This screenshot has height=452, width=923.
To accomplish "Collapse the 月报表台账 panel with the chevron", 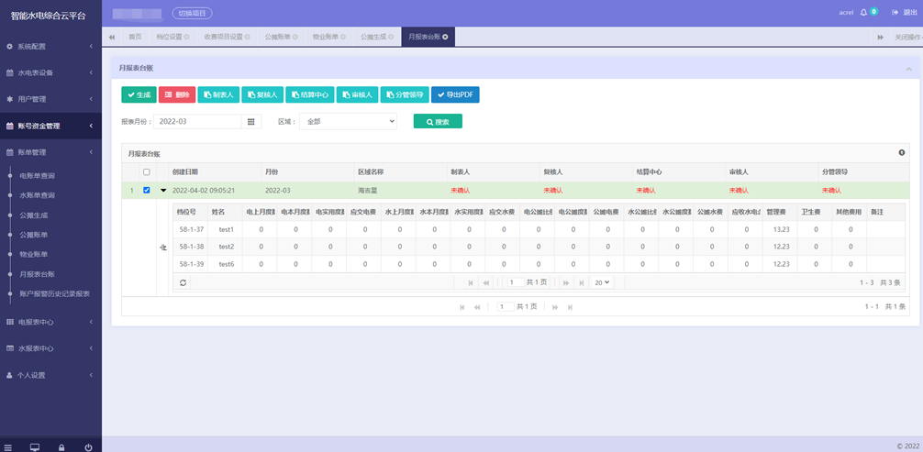I will coord(908,68).
